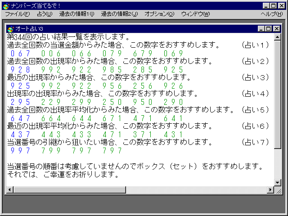
Task: Click the green number 644
Action: (x=81, y=118)
